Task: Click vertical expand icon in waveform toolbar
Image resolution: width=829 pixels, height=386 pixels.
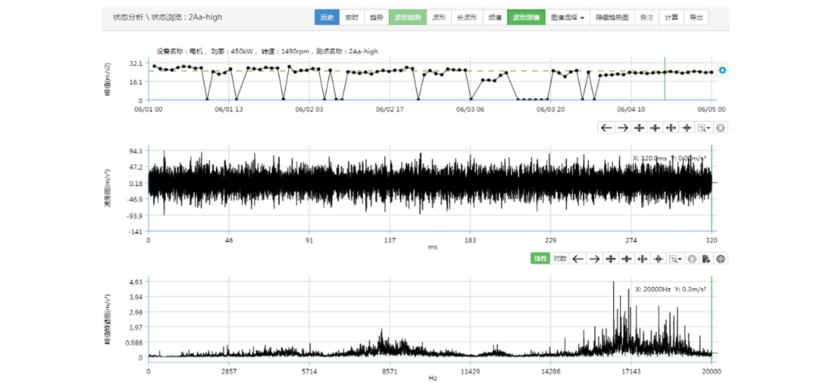Action: (639, 127)
